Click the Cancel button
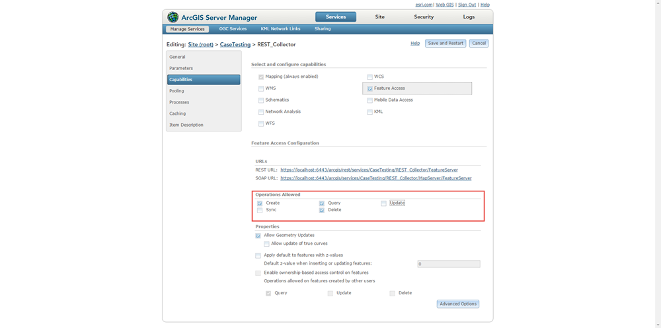The image size is (661, 328). coord(479,44)
